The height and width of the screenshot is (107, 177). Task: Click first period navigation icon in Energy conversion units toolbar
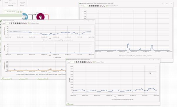click(x=11, y=23)
